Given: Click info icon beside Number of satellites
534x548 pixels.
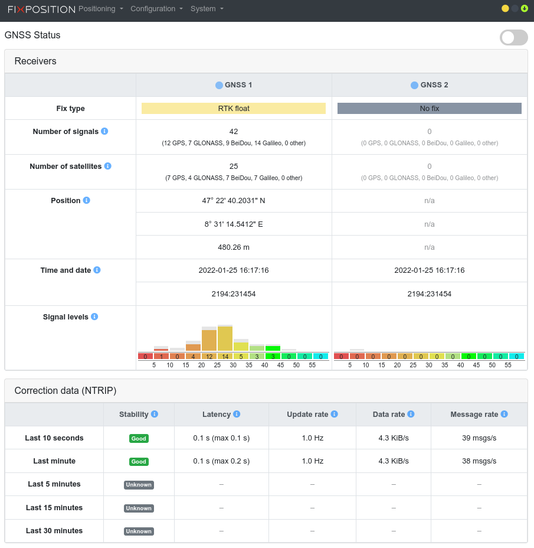Looking at the screenshot, I should tap(108, 166).
